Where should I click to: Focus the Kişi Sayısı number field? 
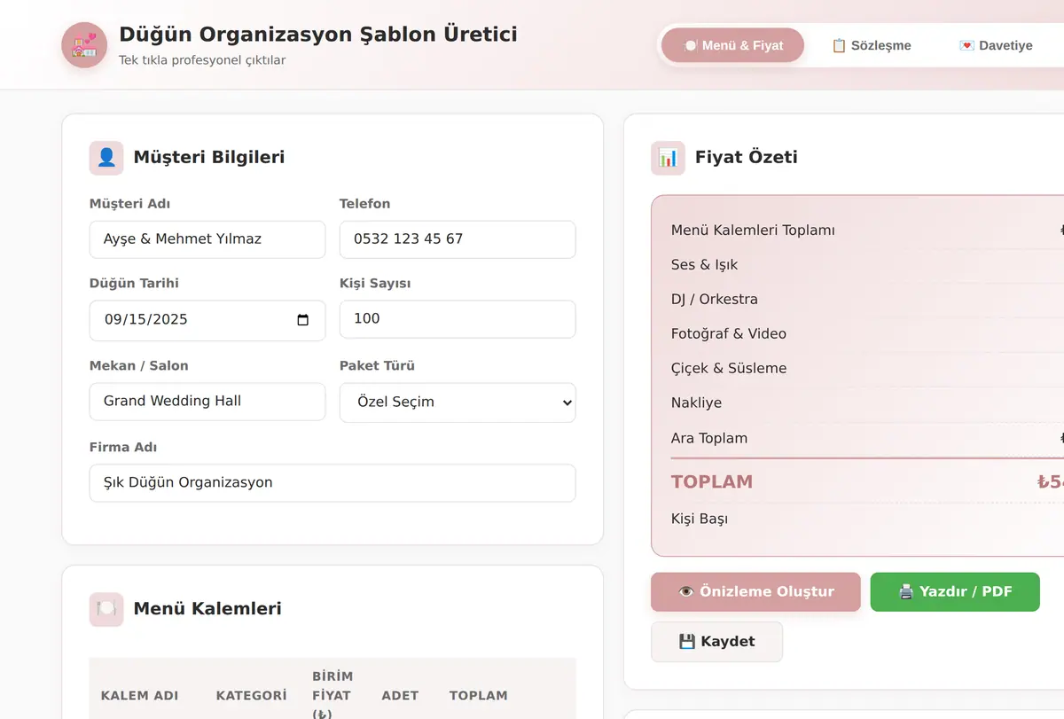pos(458,319)
